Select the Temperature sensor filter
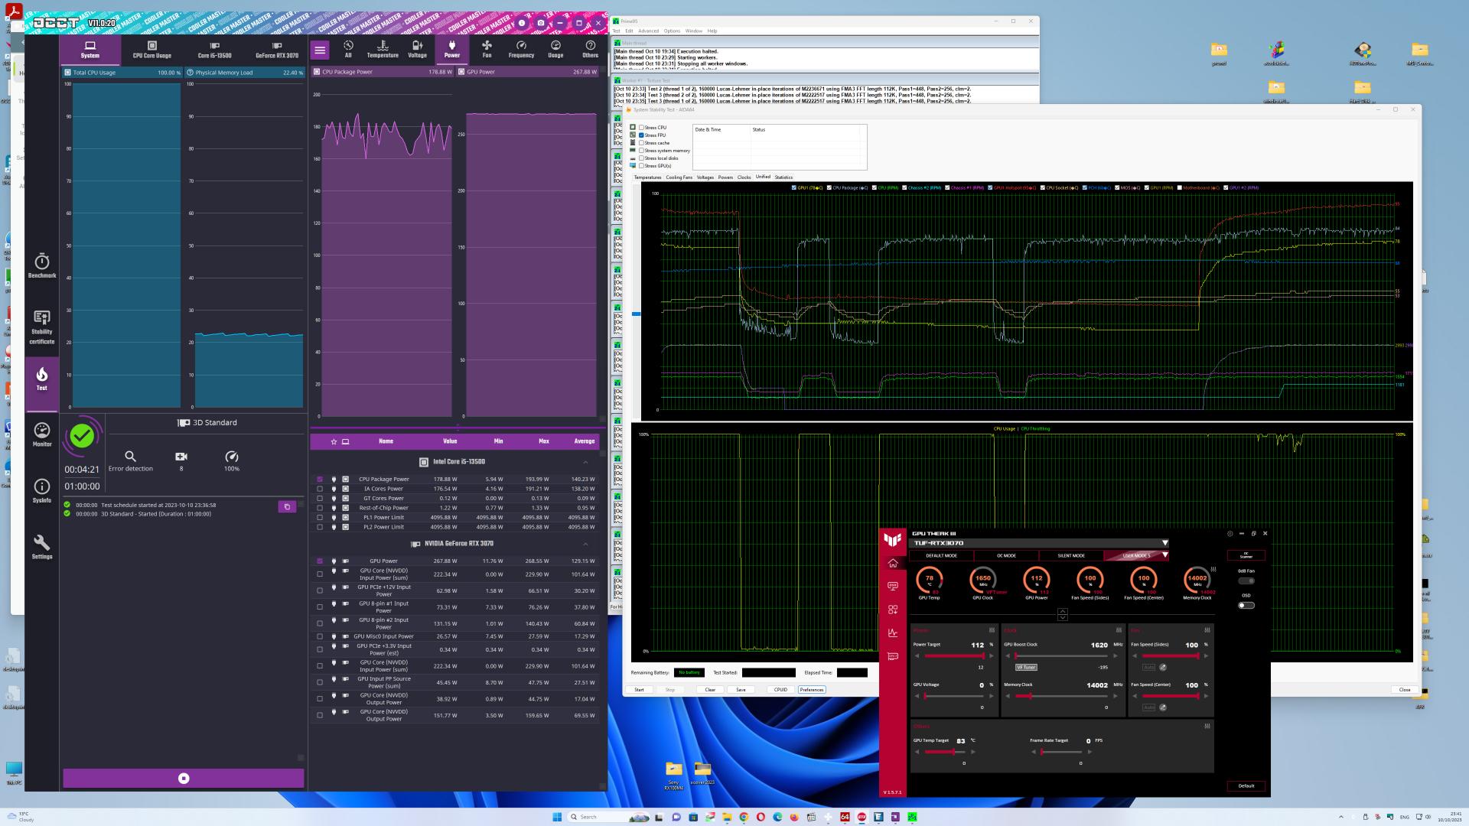Screen dimensions: 1469x826 [383, 49]
